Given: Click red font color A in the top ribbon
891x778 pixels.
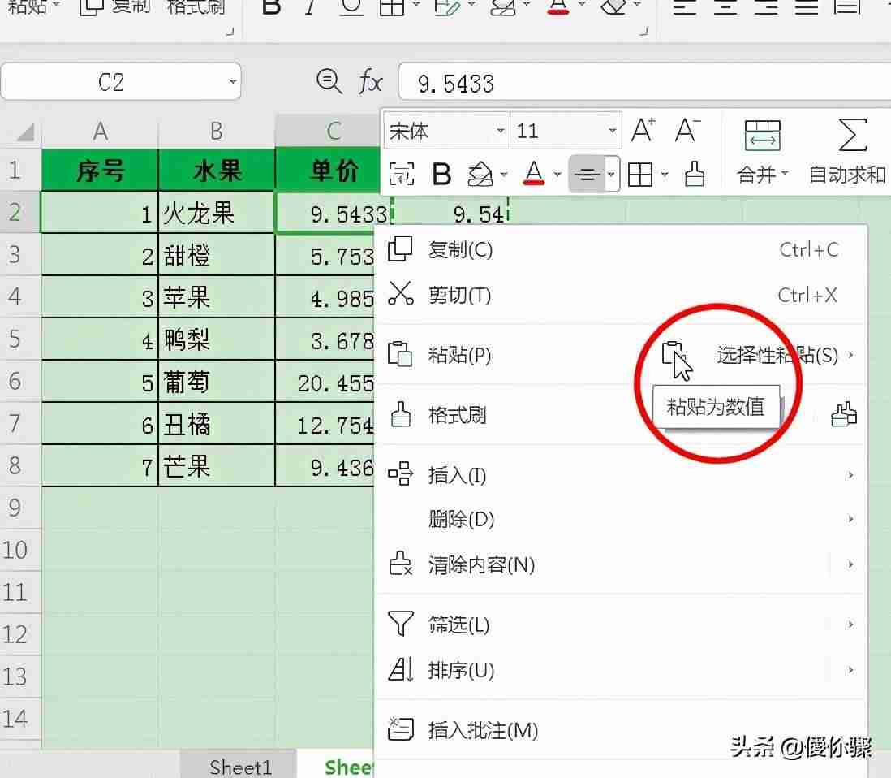Looking at the screenshot, I should tap(558, 6).
